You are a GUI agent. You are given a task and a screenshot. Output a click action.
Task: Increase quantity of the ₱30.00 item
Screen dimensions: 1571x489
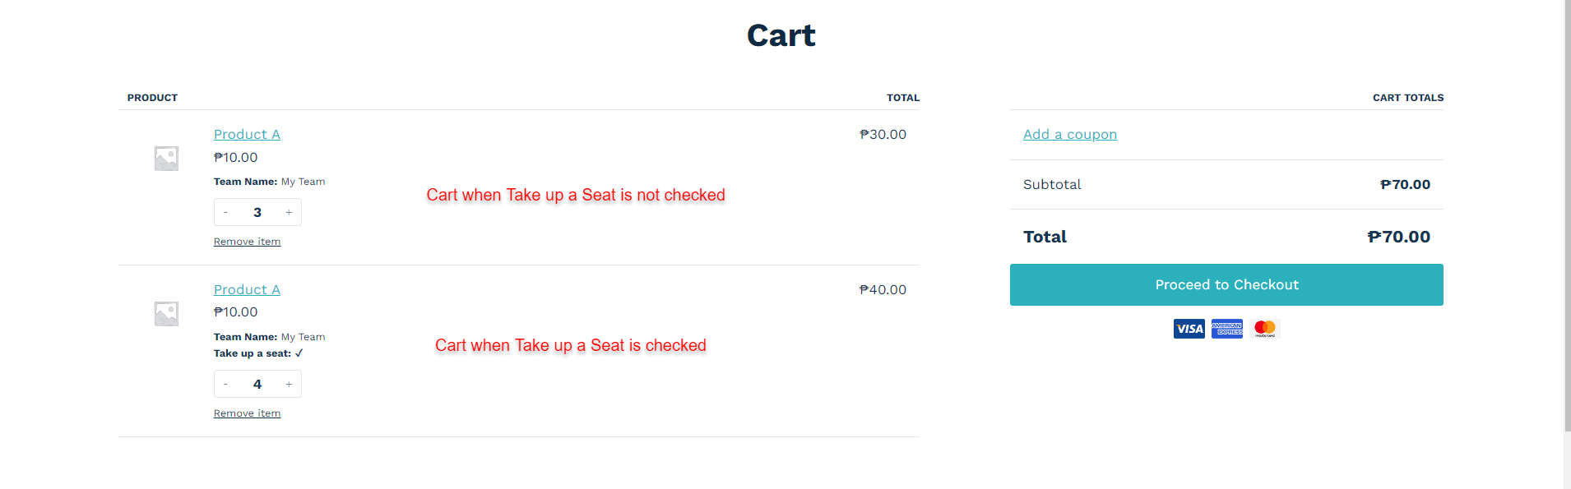[289, 212]
